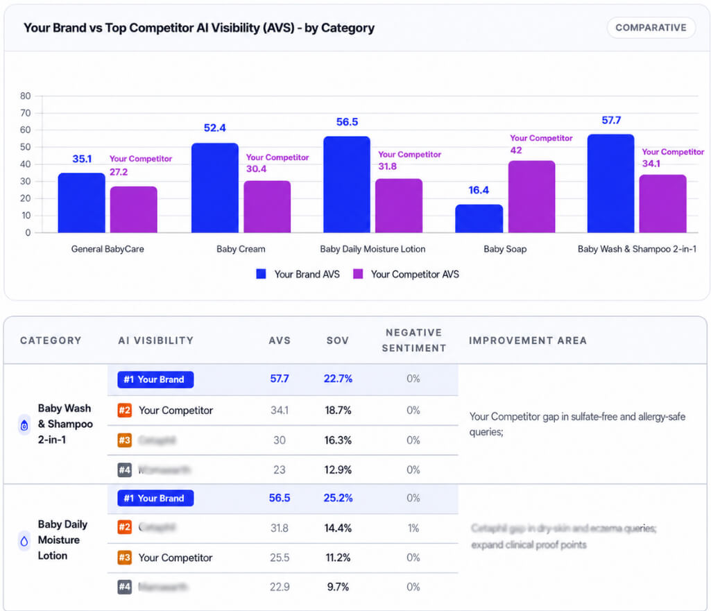Click #1 Your Brand badge in Baby Wash section
The width and height of the screenshot is (711, 611).
(155, 379)
